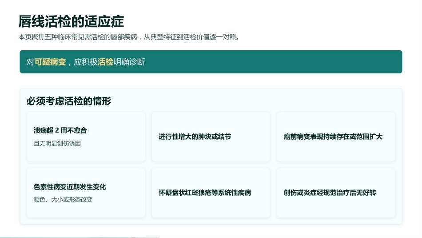Image resolution: width=422 pixels, height=238 pixels.
Task: Click the green banner 对可疑病变，应积极活检明确诊断
Action: (211, 62)
